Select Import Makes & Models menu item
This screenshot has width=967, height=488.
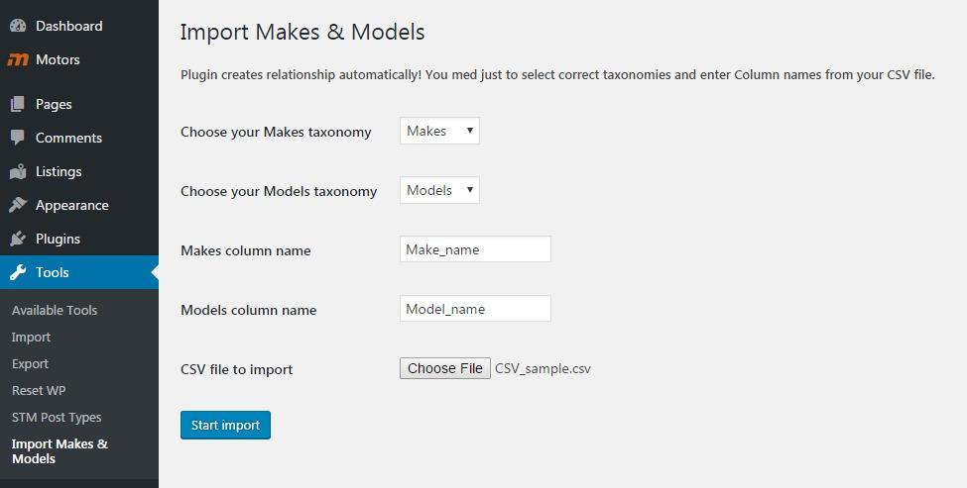[60, 451]
